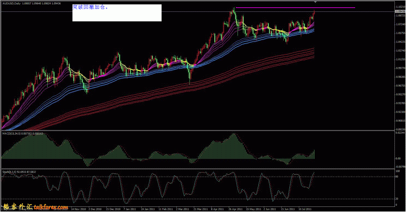Click price axis value 1.07240
The width and height of the screenshot is (406, 212).
400,24
